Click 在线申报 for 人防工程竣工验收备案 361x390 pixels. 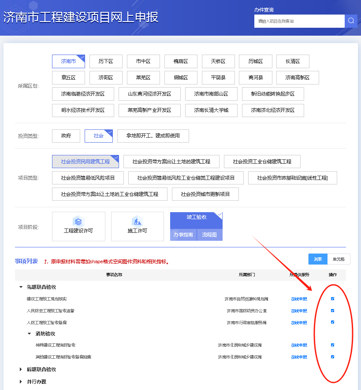(x=299, y=323)
